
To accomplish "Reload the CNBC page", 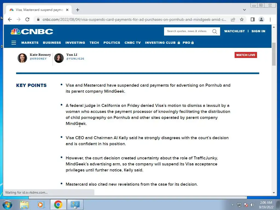I will (x=27, y=19).
